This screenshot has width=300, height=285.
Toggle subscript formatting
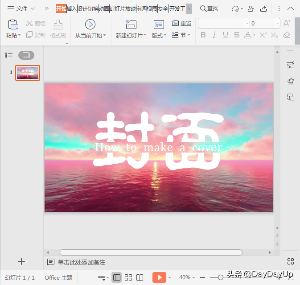tap(274, 35)
